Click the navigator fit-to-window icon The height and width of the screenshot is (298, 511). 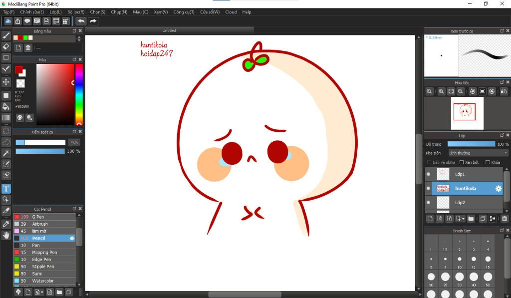click(451, 91)
